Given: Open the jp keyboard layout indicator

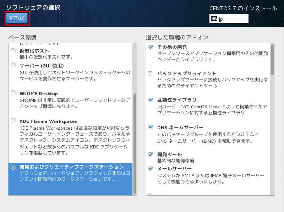Looking at the screenshot, I should tap(229, 18).
